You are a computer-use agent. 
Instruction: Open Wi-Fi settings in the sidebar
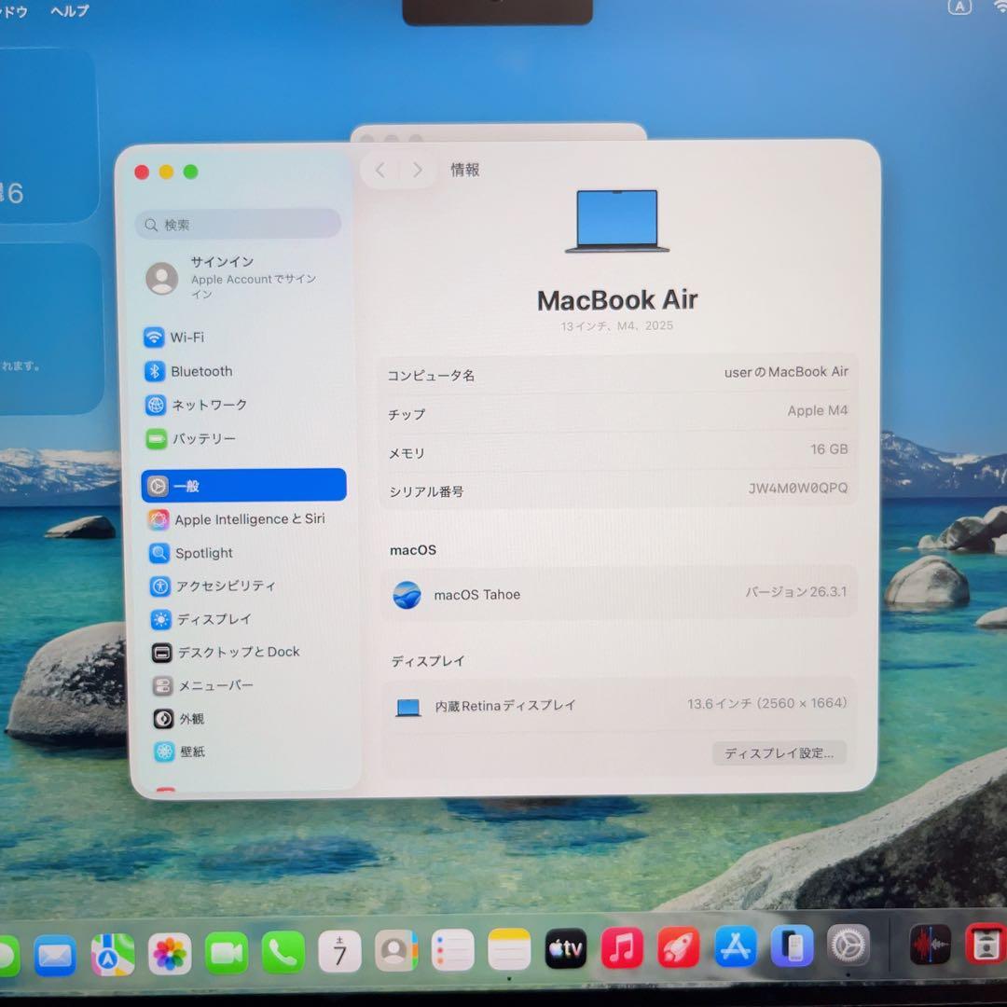pos(189,338)
